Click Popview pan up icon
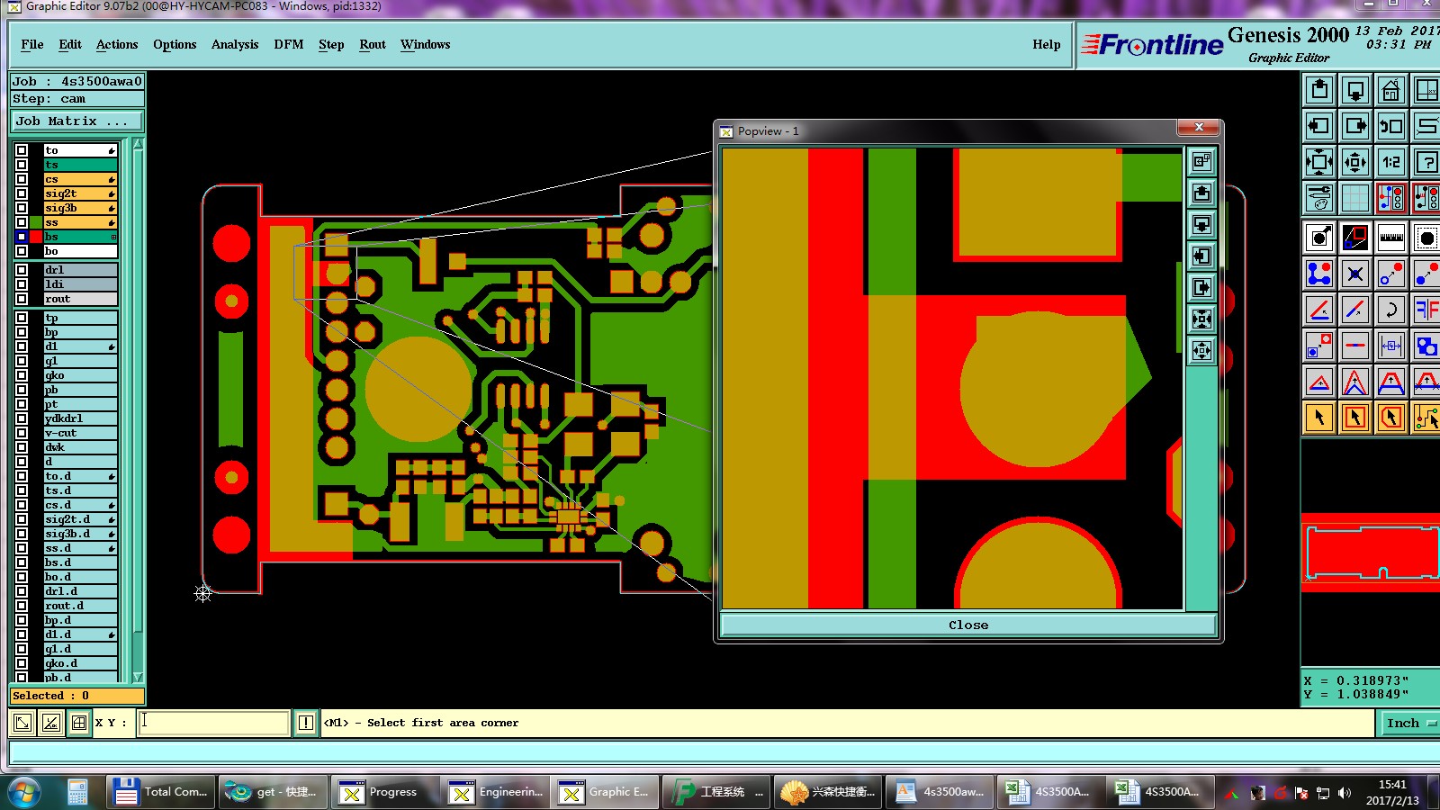This screenshot has height=810, width=1440. click(1201, 193)
